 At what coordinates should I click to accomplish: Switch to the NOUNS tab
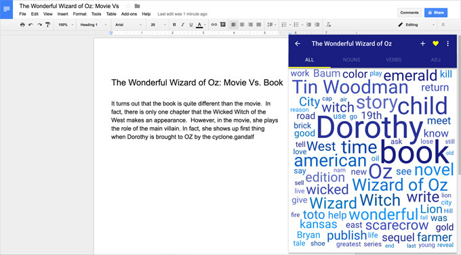point(351,60)
